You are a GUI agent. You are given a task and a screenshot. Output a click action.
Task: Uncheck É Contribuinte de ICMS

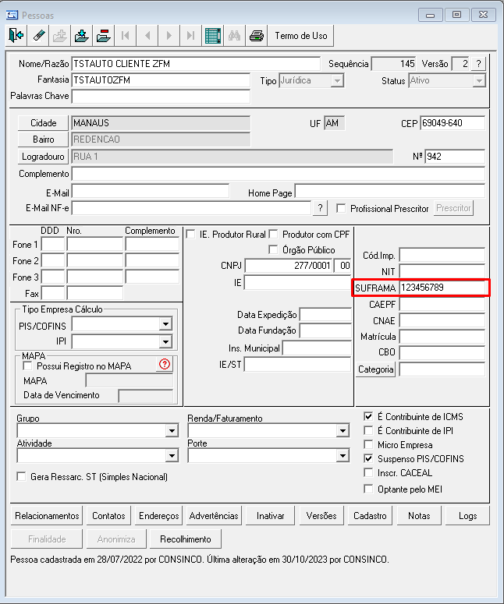(x=369, y=416)
